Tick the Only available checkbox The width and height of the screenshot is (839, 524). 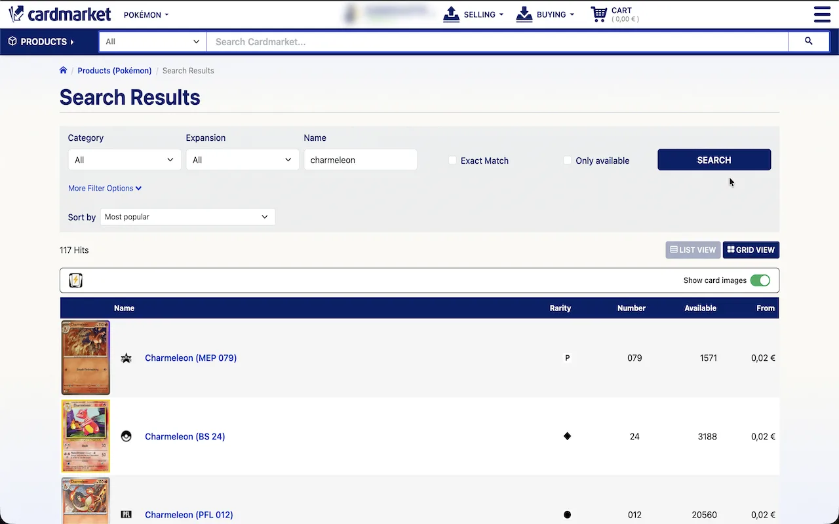coord(568,160)
